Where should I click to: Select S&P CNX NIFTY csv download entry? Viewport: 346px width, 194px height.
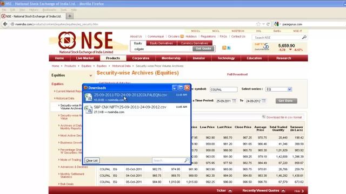(x=137, y=109)
